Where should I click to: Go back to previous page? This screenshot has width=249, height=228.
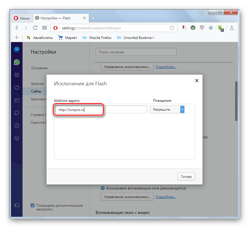(17, 28)
